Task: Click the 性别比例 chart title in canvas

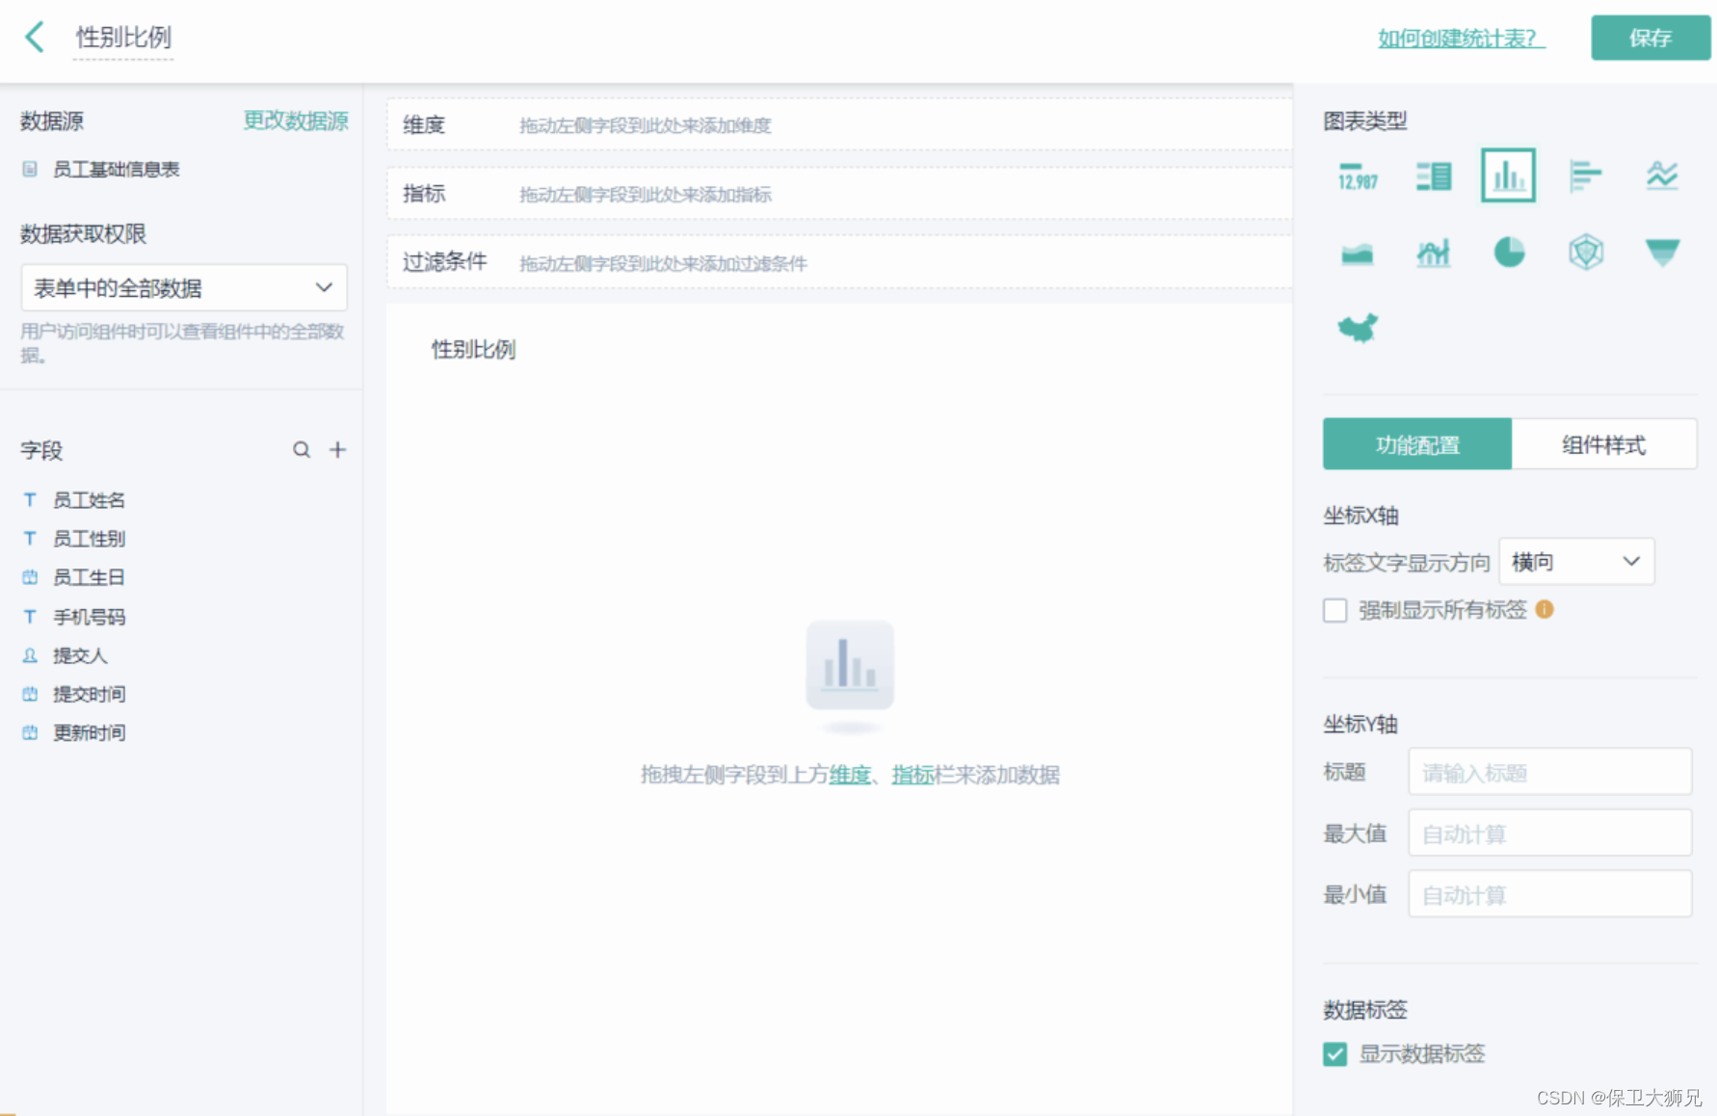Action: [473, 349]
